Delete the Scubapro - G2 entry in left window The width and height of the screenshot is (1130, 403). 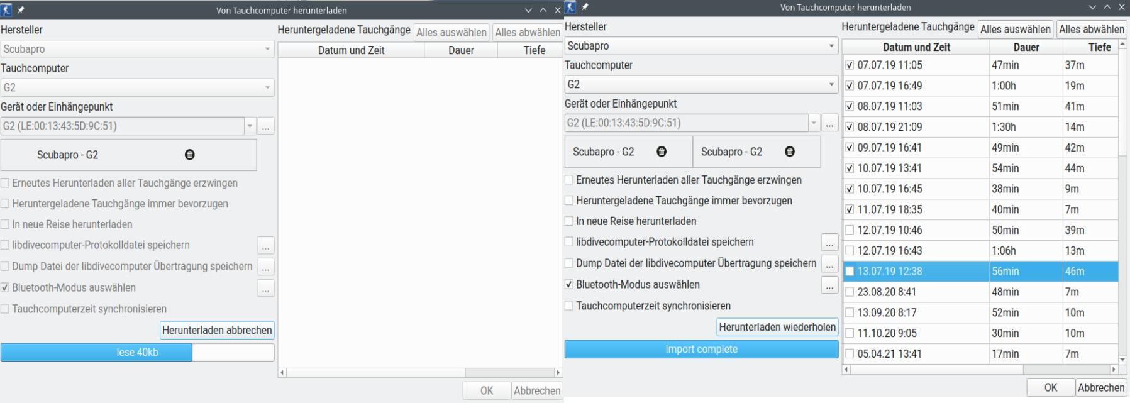click(x=189, y=155)
